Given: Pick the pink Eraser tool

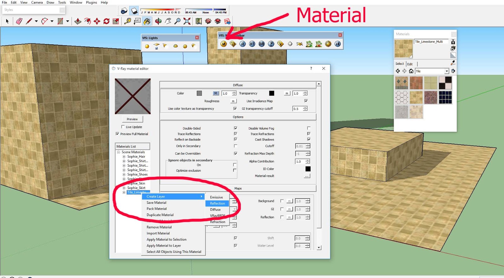Looking at the screenshot, I should (19, 21).
